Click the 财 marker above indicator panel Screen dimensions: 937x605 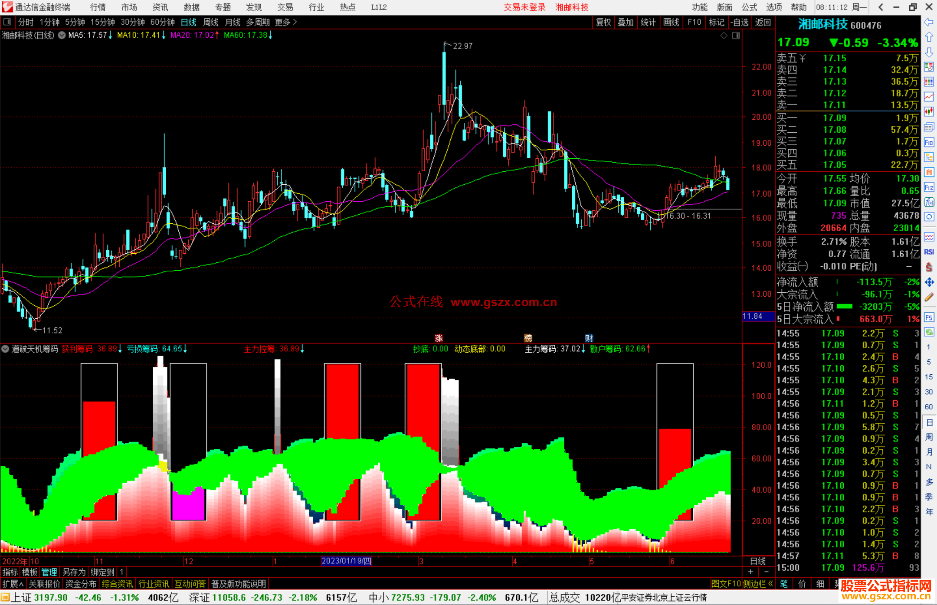[x=589, y=338]
